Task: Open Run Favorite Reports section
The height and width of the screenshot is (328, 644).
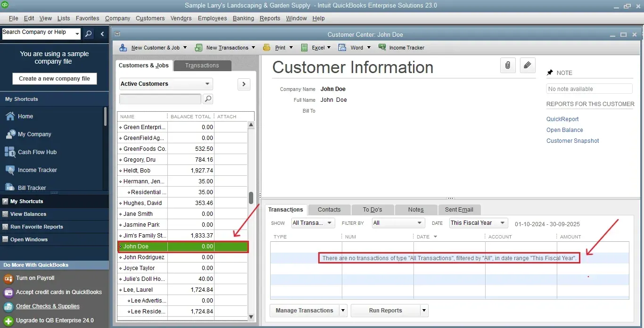Action: tap(54, 227)
